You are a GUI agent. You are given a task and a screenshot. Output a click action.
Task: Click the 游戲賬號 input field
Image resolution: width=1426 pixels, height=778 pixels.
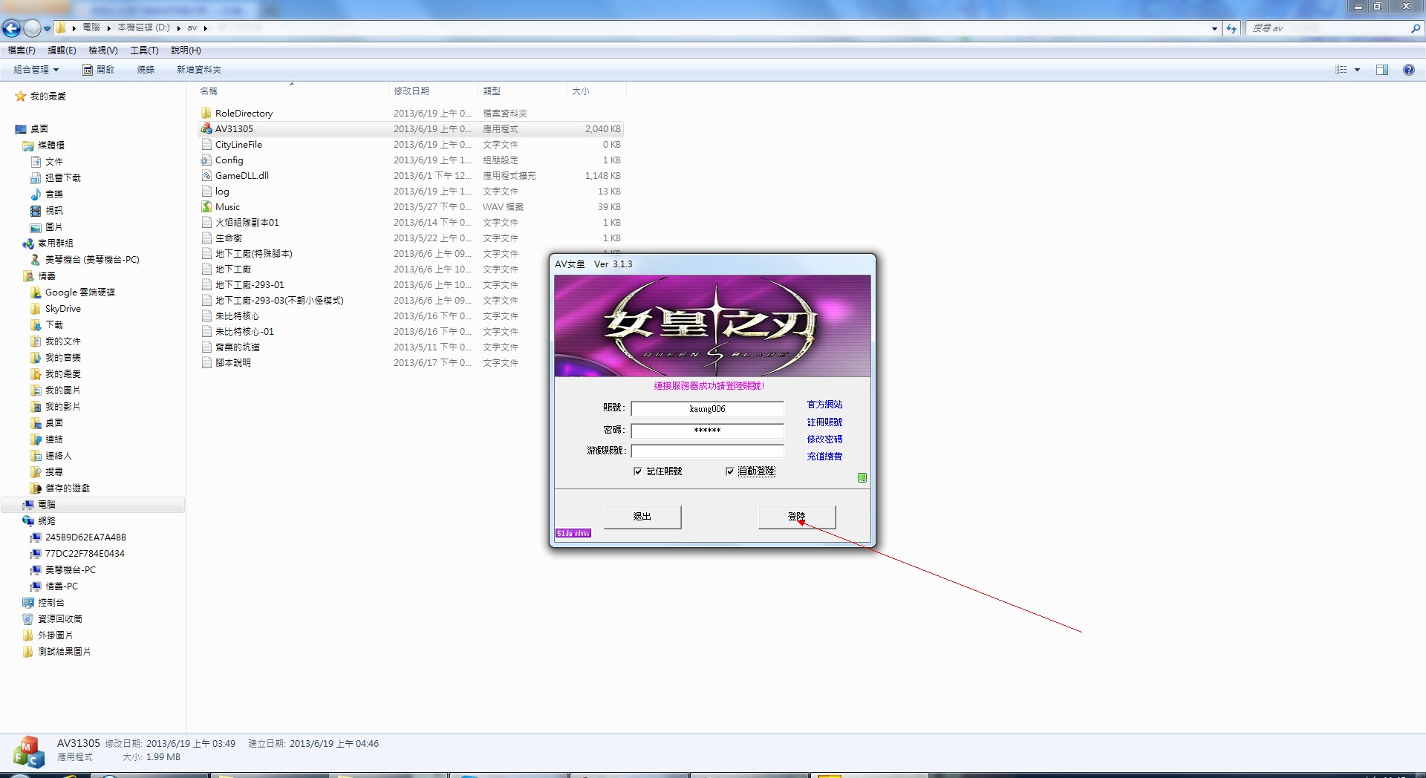[x=707, y=451]
